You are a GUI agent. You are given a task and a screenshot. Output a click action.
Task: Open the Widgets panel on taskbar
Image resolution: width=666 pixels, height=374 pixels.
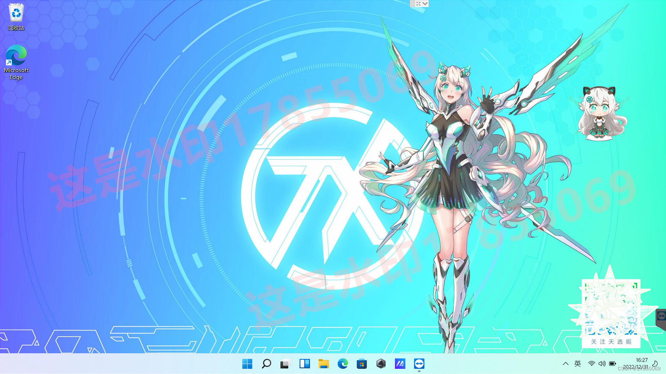coord(304,364)
